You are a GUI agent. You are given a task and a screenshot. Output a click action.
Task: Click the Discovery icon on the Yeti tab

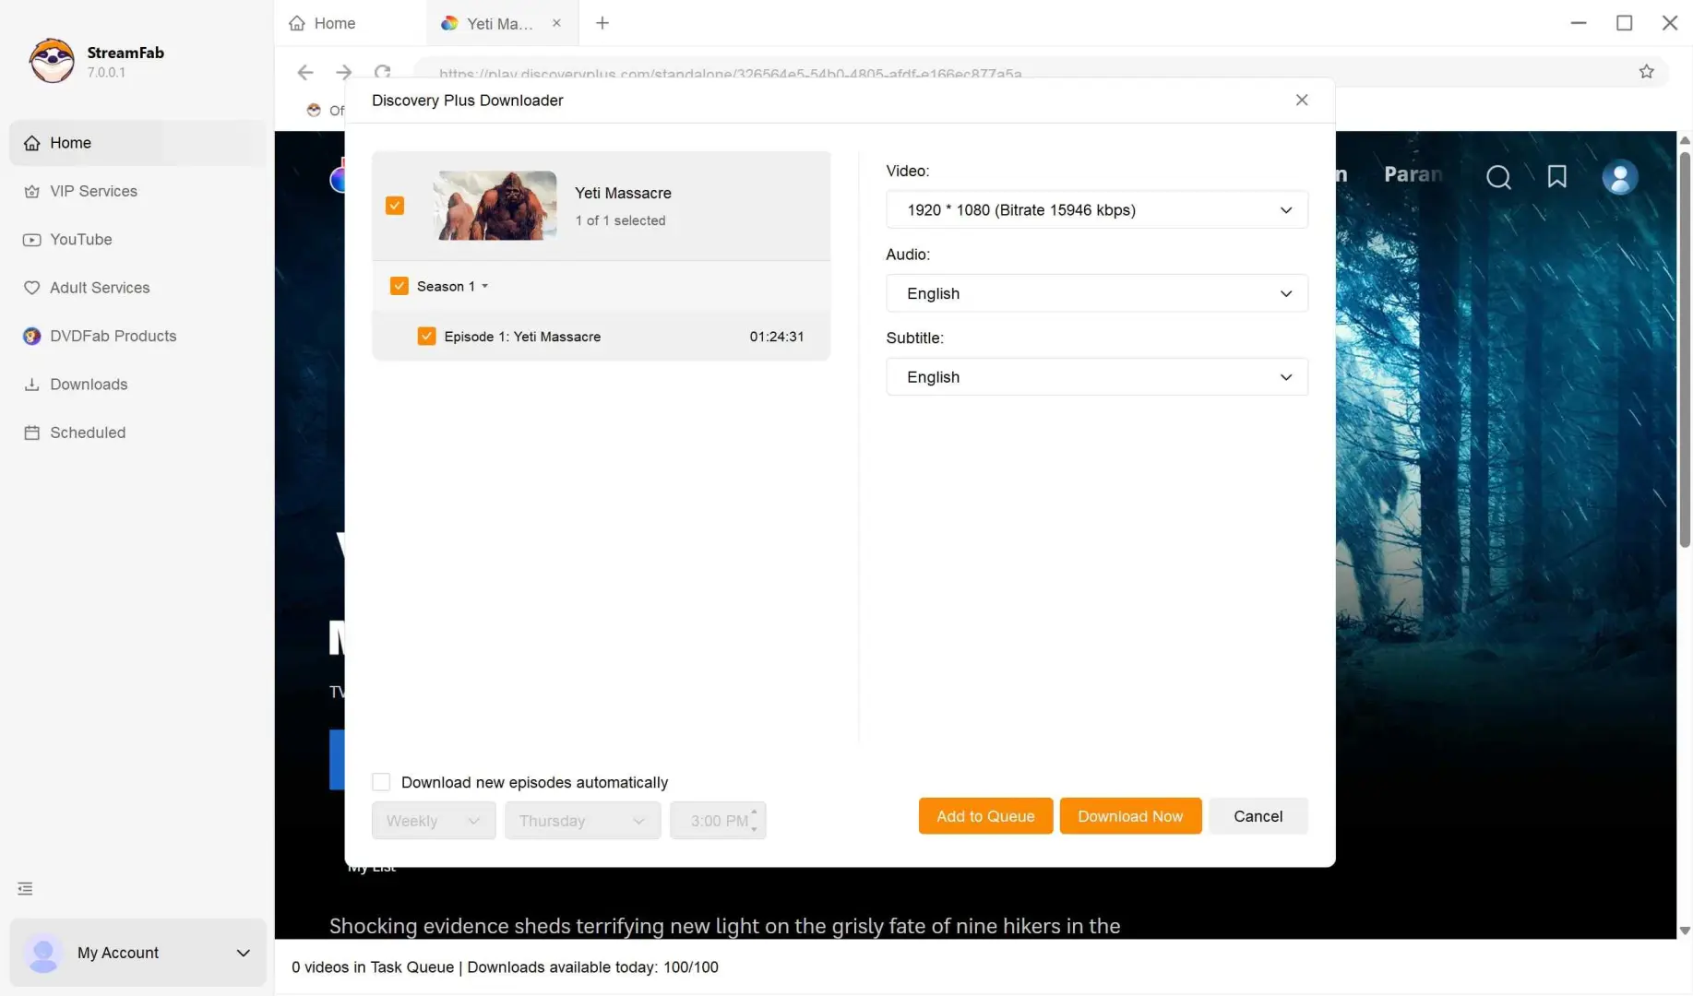pos(449,23)
